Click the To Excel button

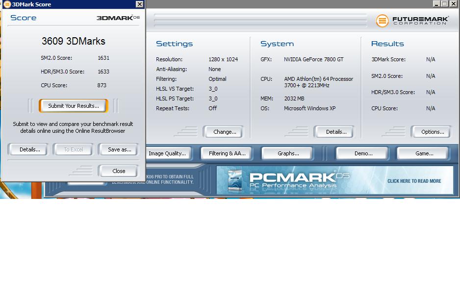[x=74, y=149]
